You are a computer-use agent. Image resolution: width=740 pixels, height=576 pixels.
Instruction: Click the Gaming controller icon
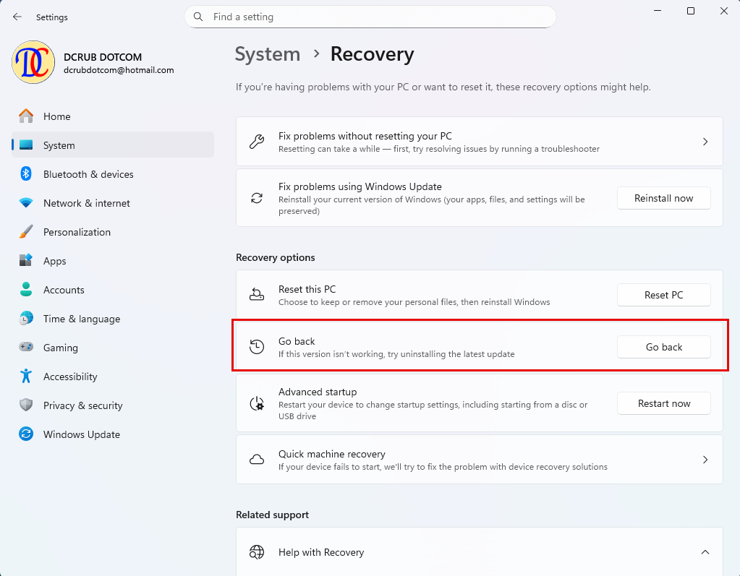tap(26, 347)
